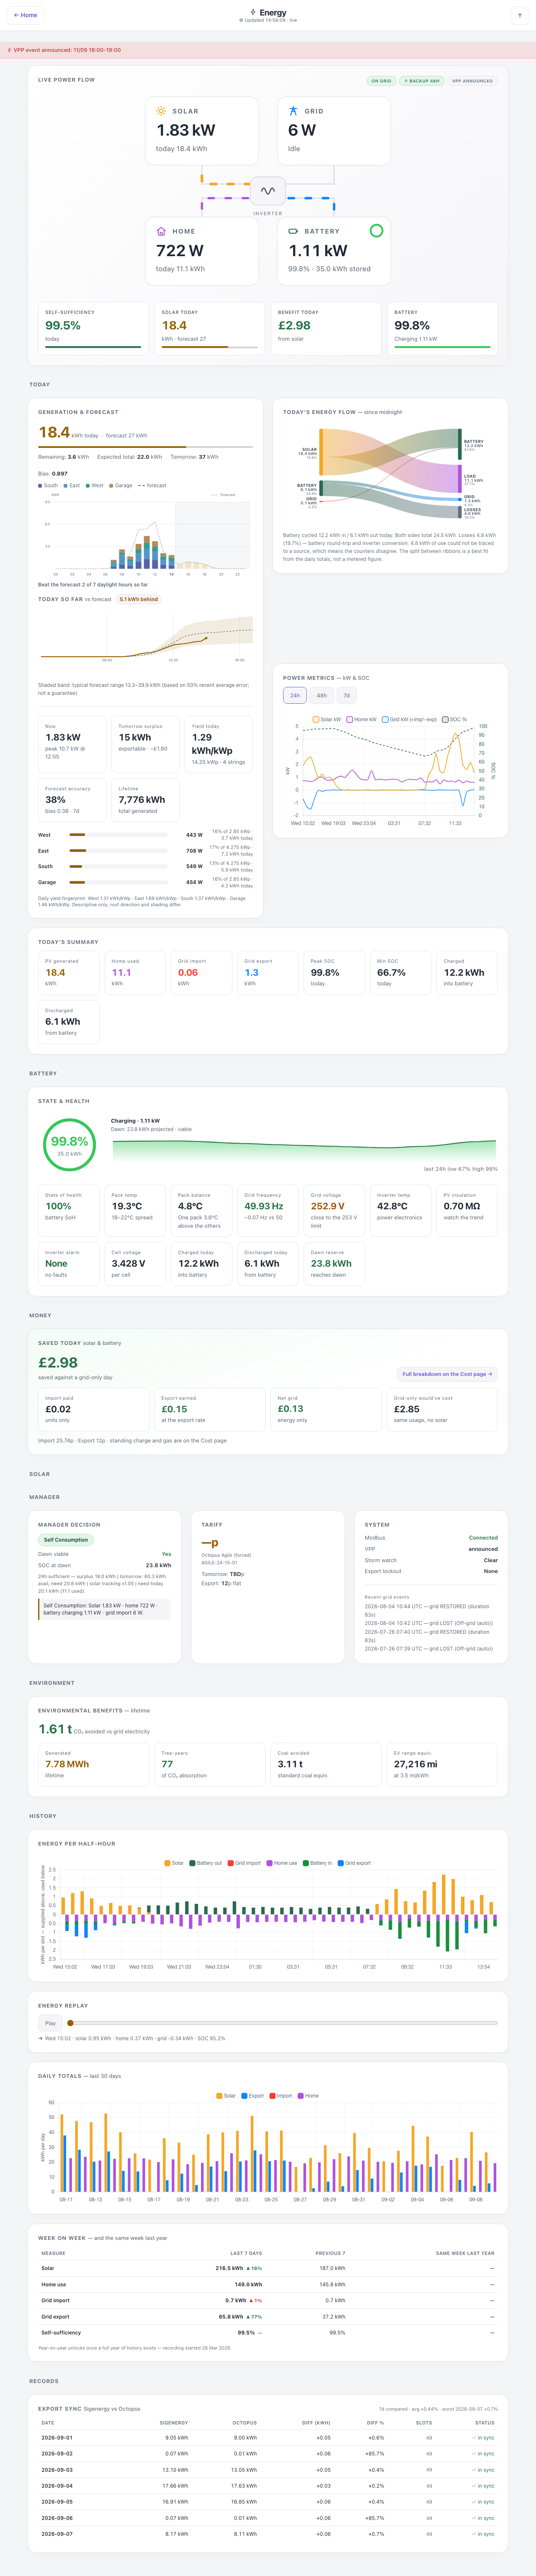Click the DIFF % column header
This screenshot has height=2576, width=536.
(x=375, y=2422)
